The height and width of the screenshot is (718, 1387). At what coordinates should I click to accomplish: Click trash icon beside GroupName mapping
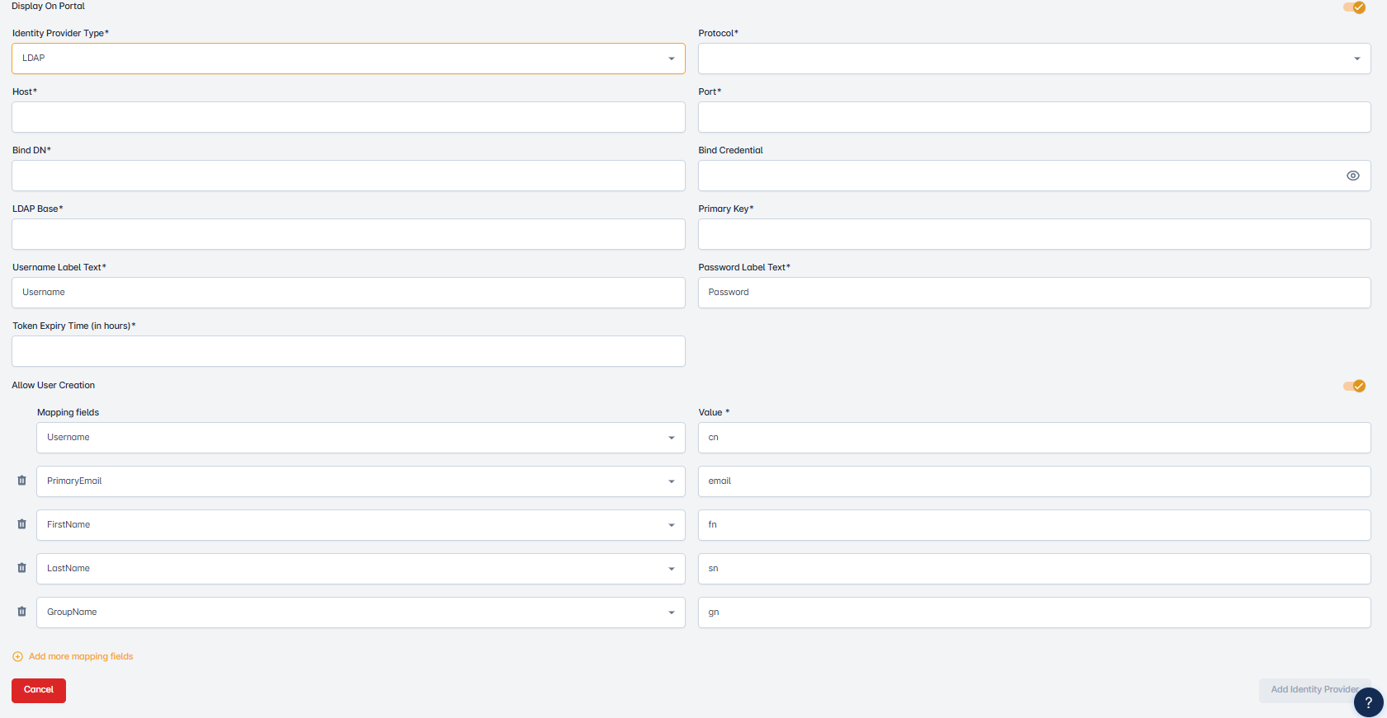[x=22, y=612]
